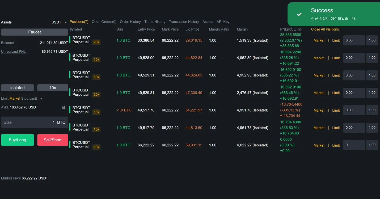
Task: Click the 35,835.6800 PNL value
Action: tap(291, 35)
